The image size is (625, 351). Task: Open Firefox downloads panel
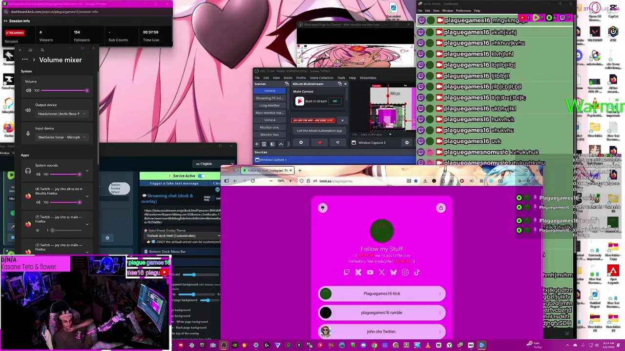(x=425, y=181)
